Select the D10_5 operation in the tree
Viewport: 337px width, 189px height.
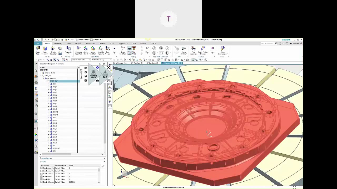[x=55, y=98]
